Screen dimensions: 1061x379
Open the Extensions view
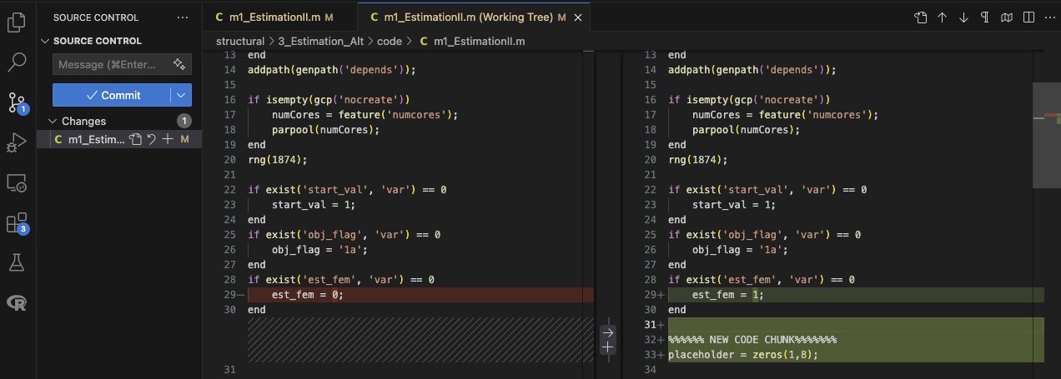click(17, 223)
